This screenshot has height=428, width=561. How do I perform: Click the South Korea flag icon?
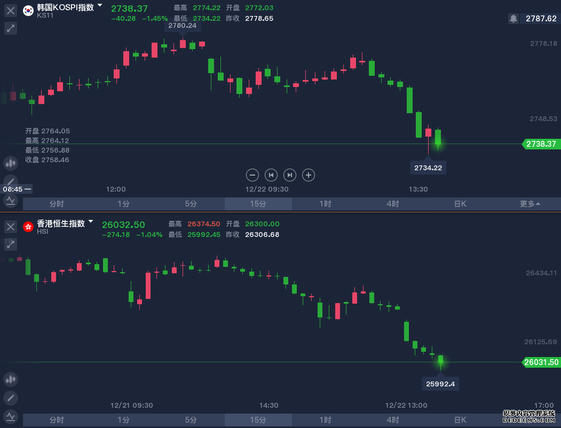pos(28,11)
